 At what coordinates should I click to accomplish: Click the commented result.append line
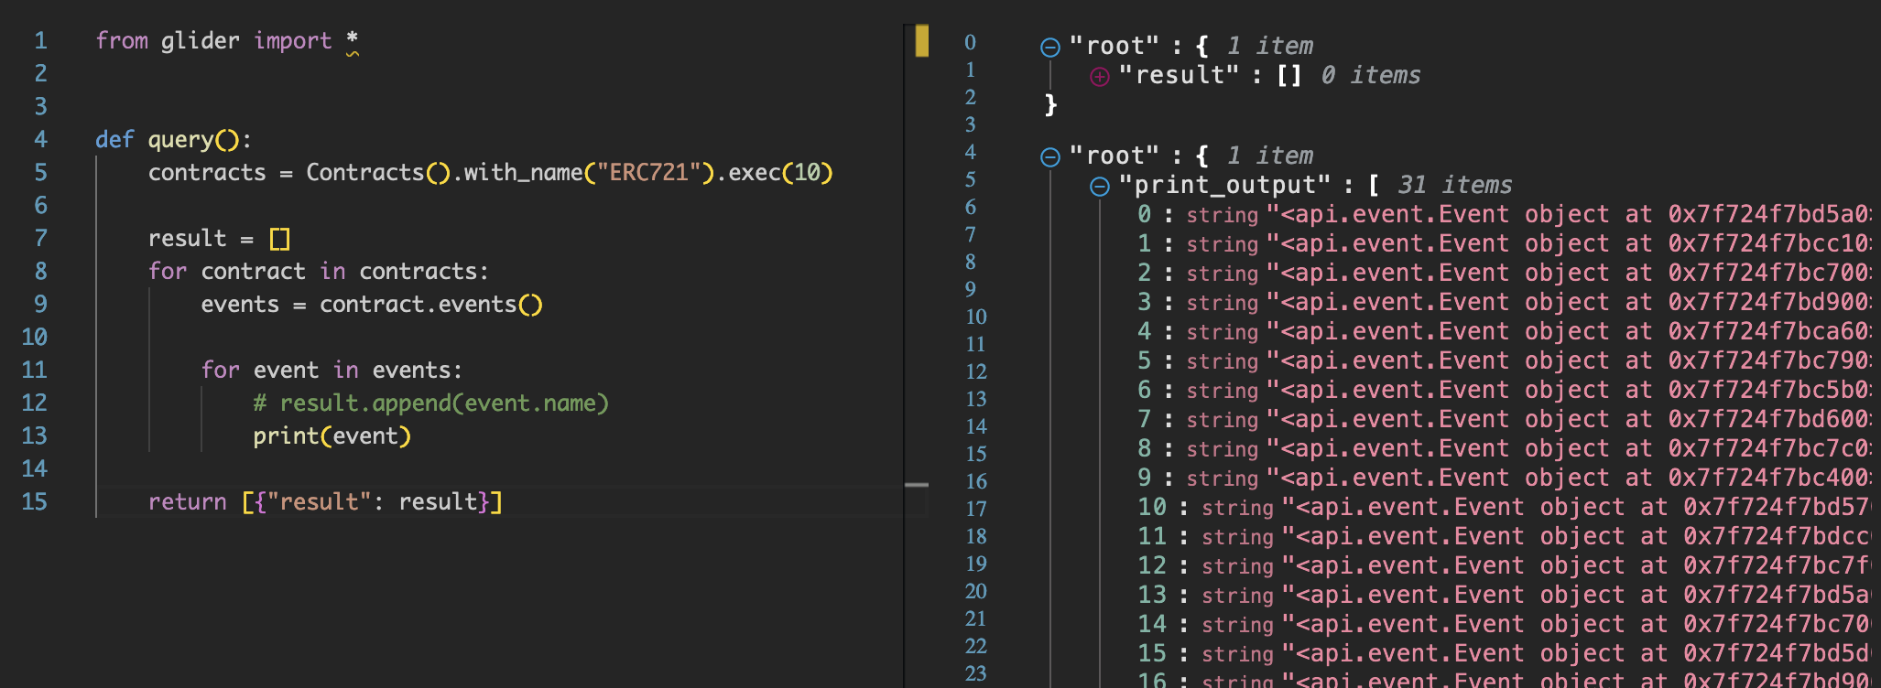pos(431,403)
